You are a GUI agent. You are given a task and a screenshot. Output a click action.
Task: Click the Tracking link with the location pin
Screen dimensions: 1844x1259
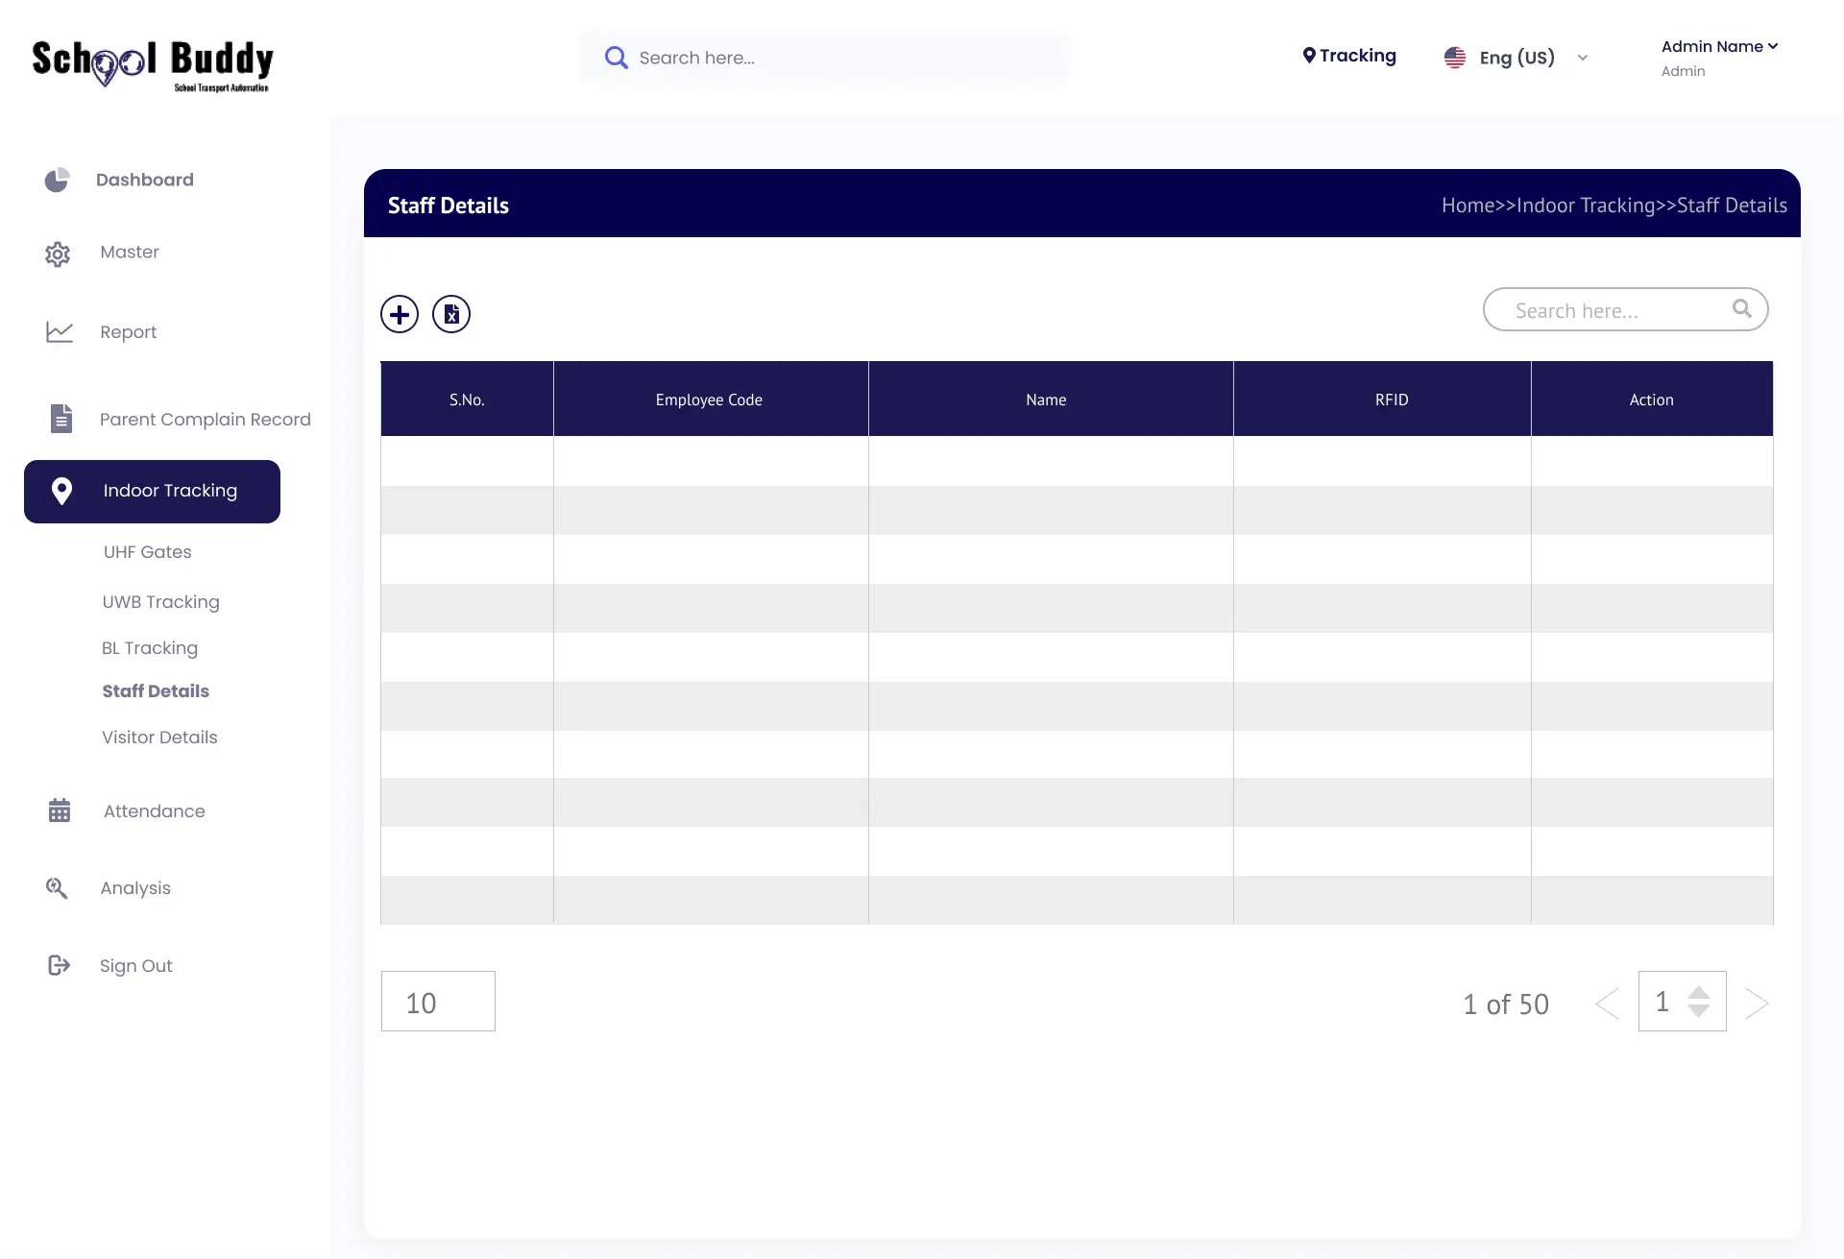click(1349, 56)
